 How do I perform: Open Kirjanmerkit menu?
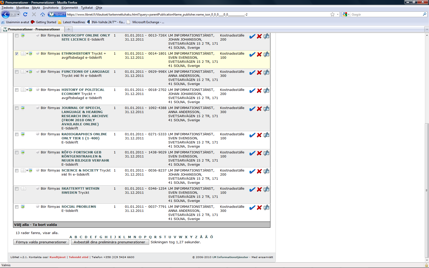tap(70, 8)
